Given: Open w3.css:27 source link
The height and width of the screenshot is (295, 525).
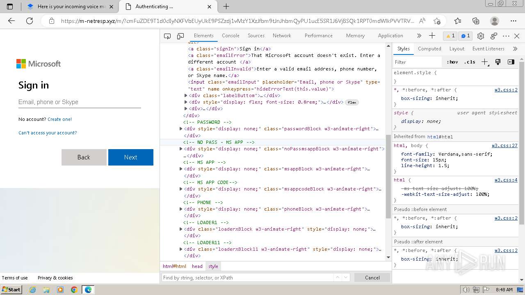Looking at the screenshot, I should pos(504,145).
